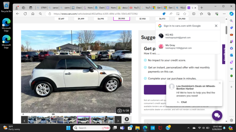View site information lock icon
Screen dimensions: 236x132
(50, 14)
